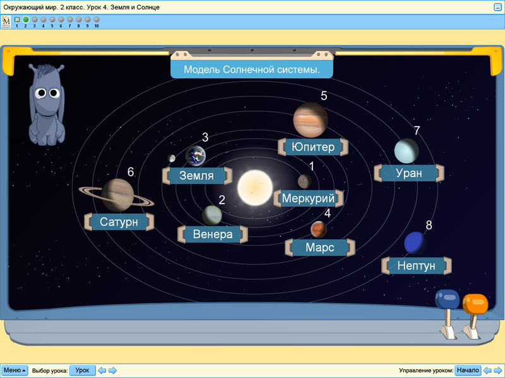Click the Начало button
This screenshot has width=505, height=378.
468,370
